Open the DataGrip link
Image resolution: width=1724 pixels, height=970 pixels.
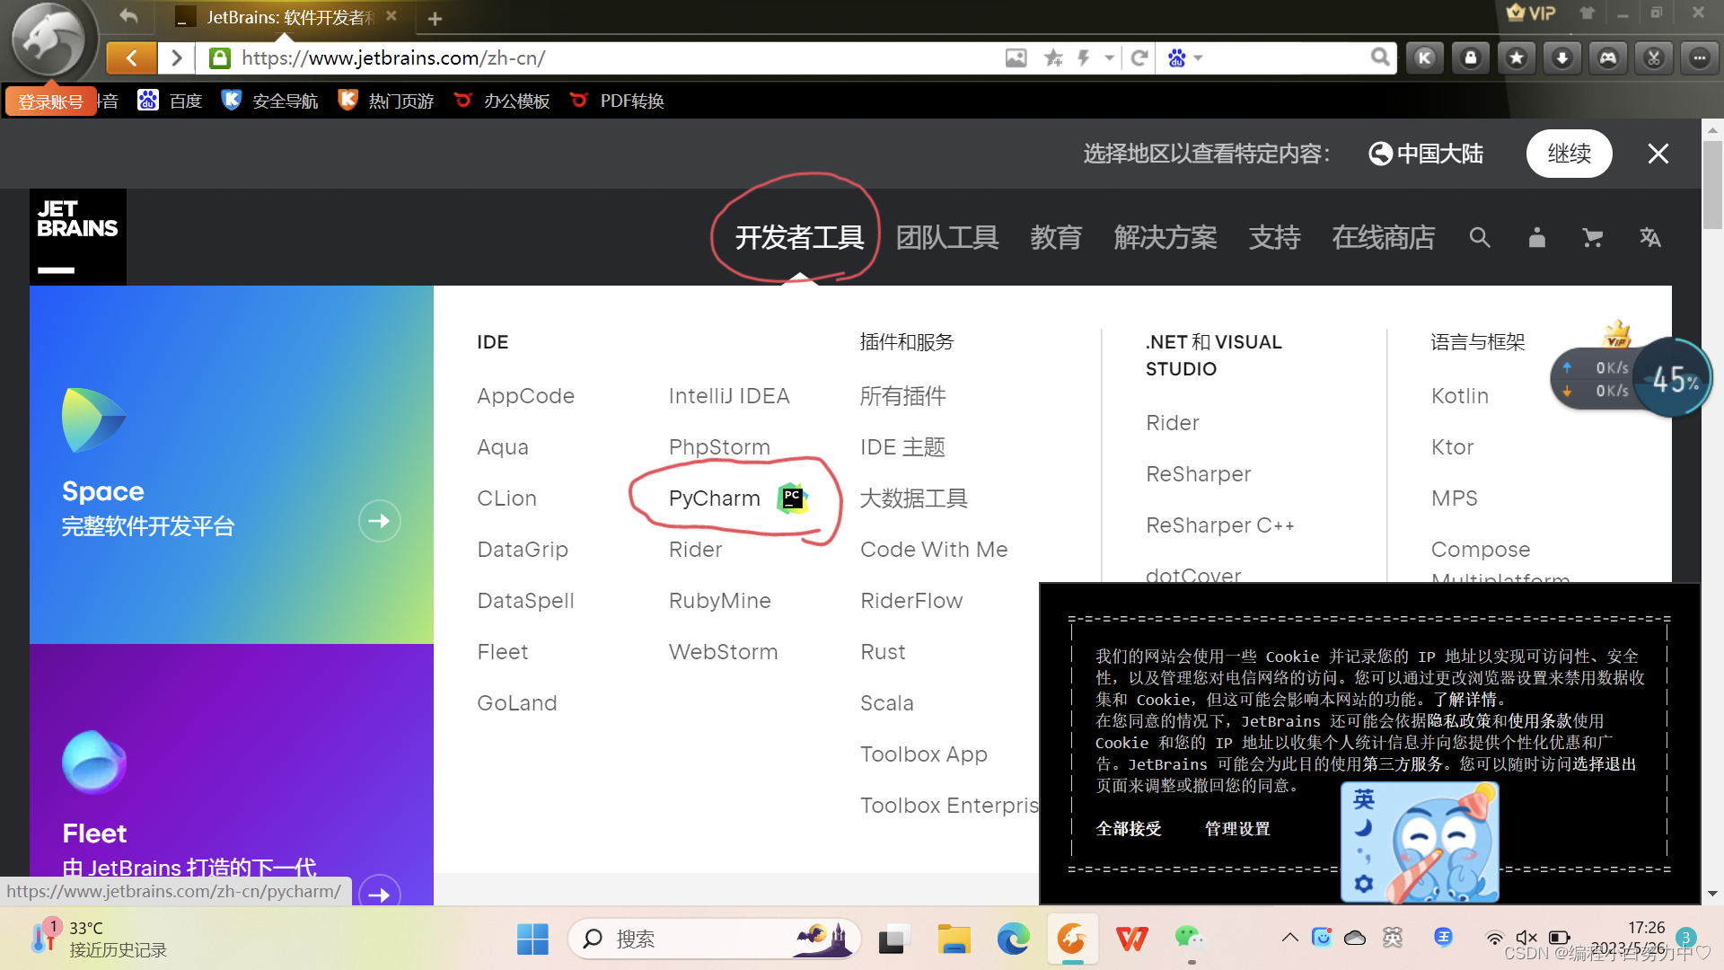click(x=523, y=549)
